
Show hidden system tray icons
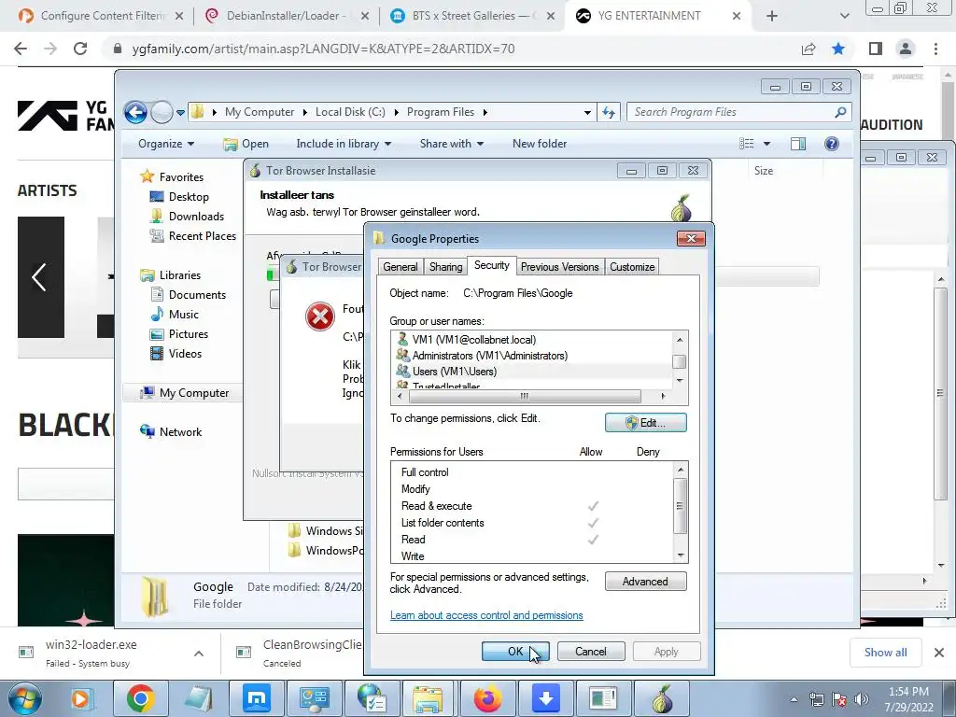(x=794, y=699)
